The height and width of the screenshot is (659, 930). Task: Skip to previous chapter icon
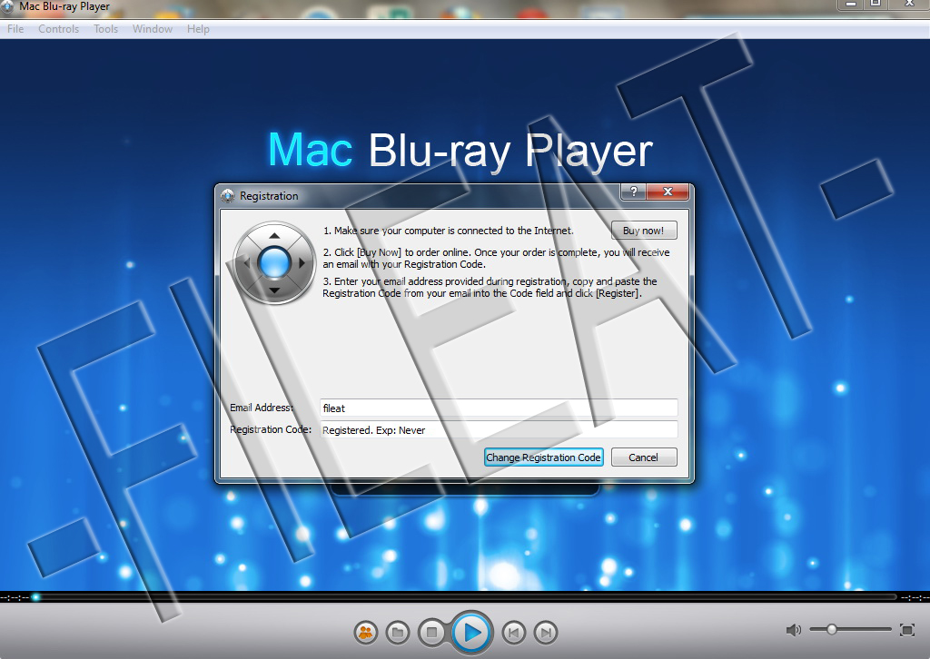click(514, 633)
